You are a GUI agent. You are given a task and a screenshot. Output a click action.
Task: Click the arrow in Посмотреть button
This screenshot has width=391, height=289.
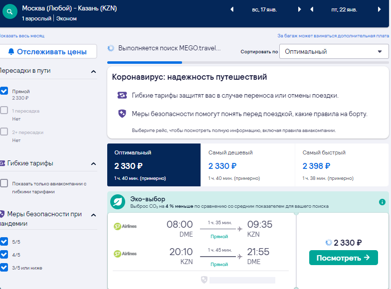coord(367,258)
